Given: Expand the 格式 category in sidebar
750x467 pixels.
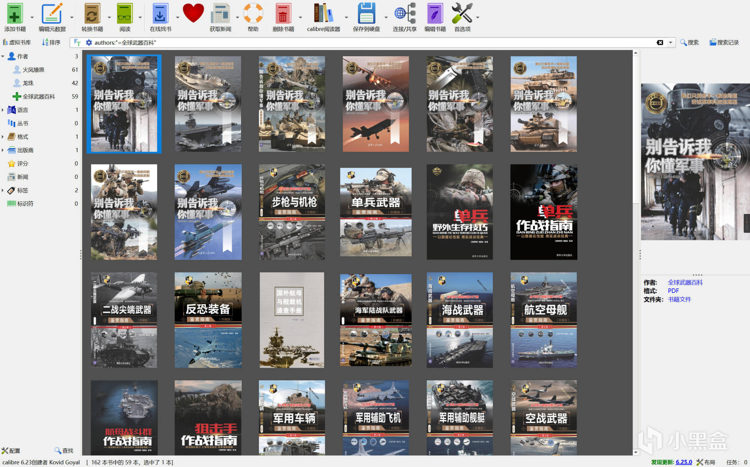Looking at the screenshot, I should (3, 137).
